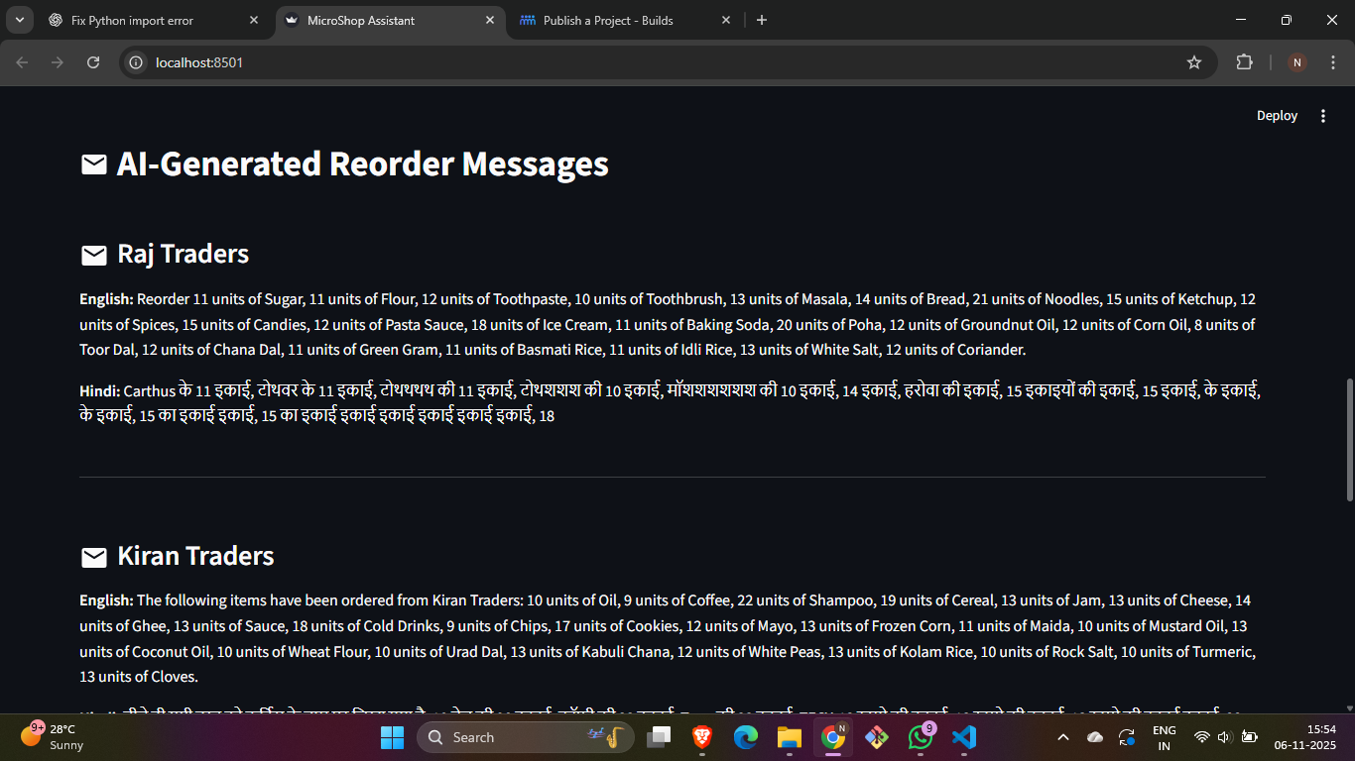Click the page vertical scrollbar thumb
Viewport: 1355px width, 761px height.
click(1347, 439)
